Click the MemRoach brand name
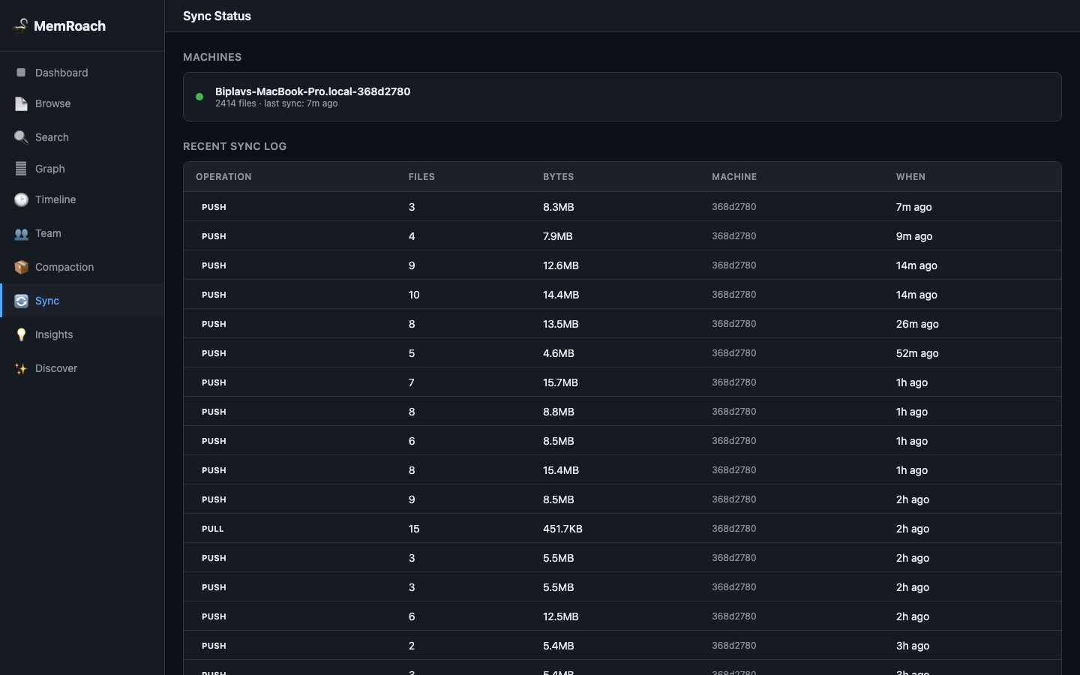Screen dimensions: 1080x675 click(x=70, y=26)
